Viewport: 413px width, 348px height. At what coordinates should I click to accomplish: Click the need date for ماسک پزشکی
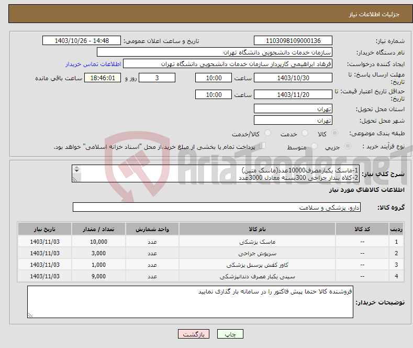[45, 242]
